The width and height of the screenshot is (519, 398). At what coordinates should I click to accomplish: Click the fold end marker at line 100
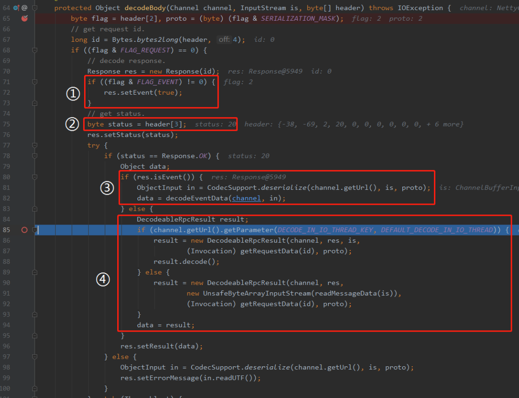[x=35, y=388]
